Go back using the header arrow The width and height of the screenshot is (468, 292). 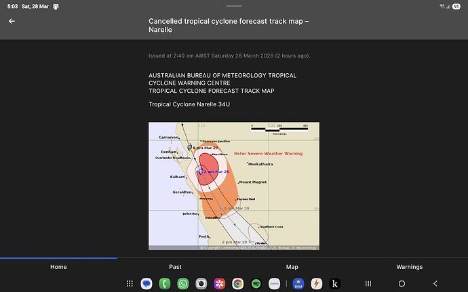[12, 21]
